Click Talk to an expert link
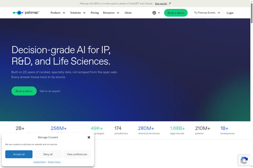The height and width of the screenshot is (168, 253). point(50,91)
